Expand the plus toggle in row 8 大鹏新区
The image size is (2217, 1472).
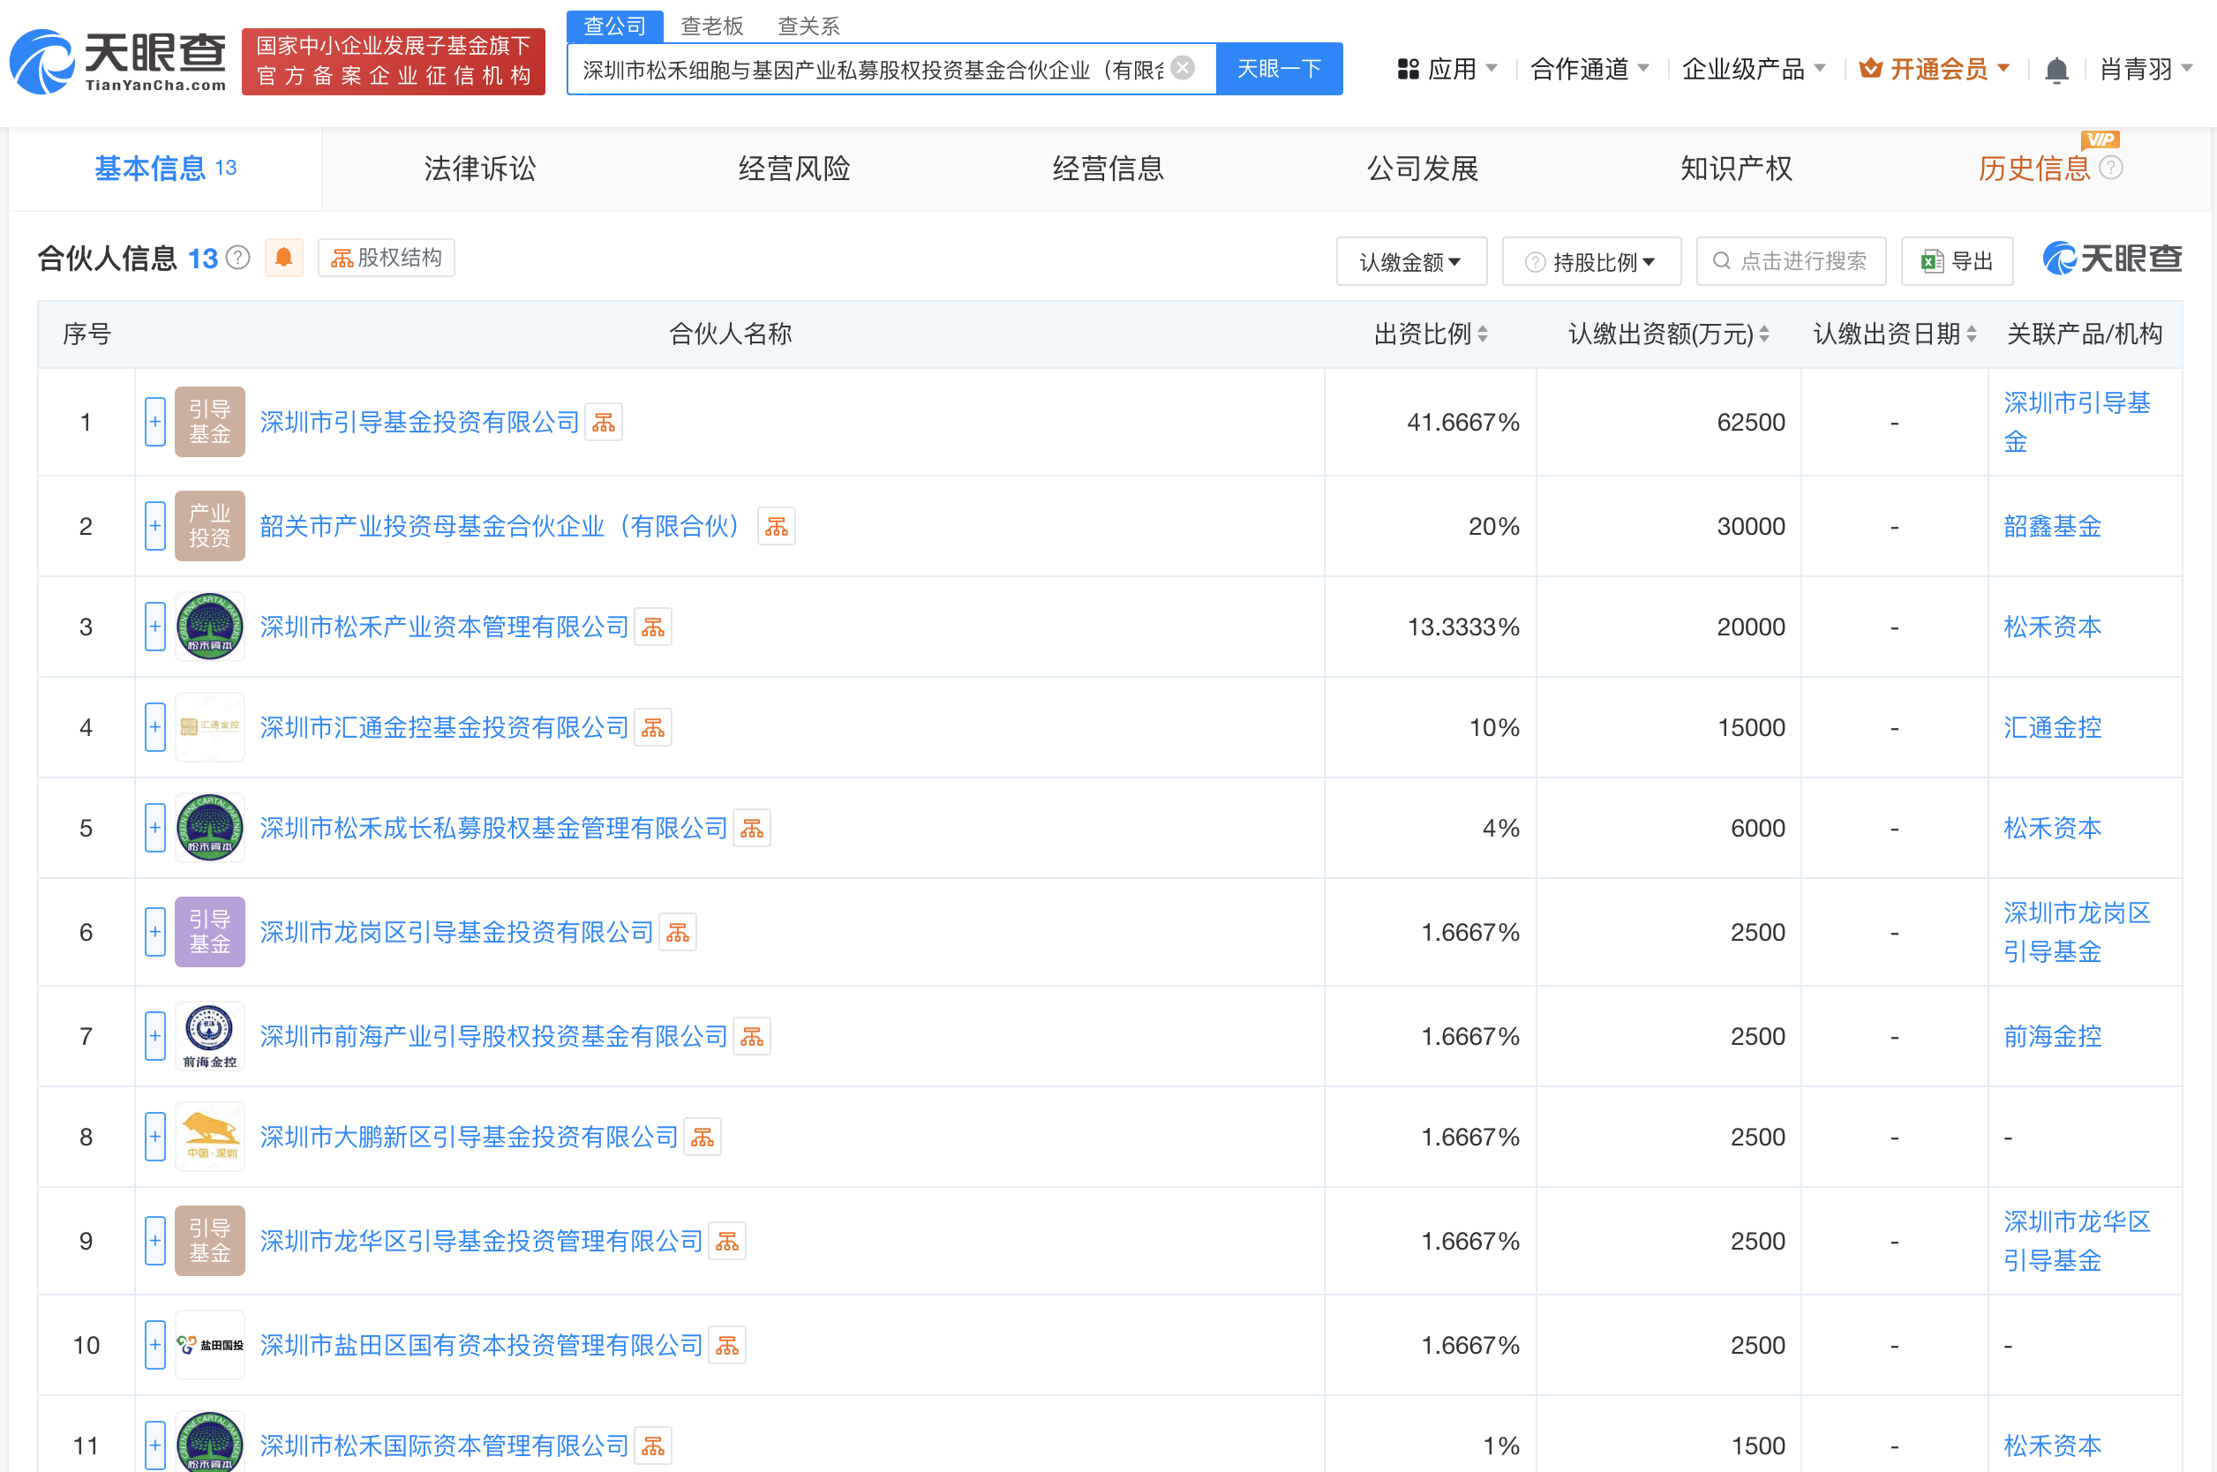[x=154, y=1137]
